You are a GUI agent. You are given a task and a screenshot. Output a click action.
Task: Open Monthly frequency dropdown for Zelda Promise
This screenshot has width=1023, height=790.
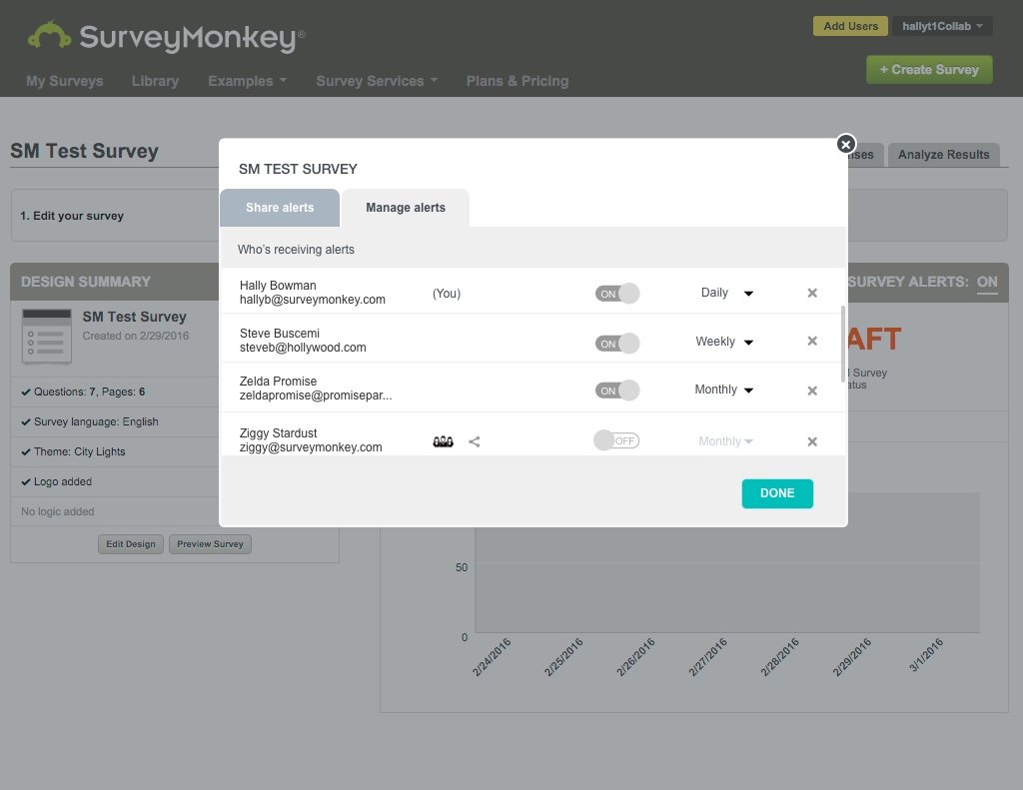(724, 390)
